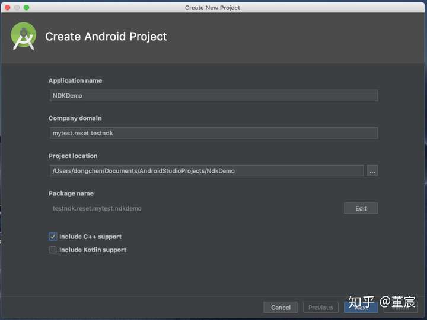Viewport: 427px width, 320px height.
Task: Click package name text testndk.reset.mytest.ndkdemo
Action: [97, 208]
